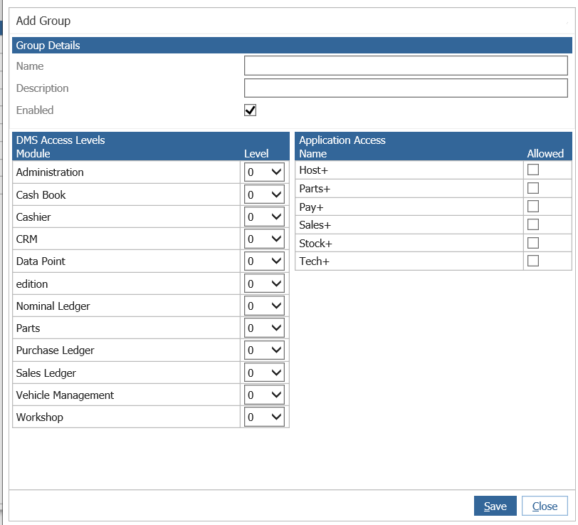
Task: Close the Add Group dialog
Action: pyautogui.click(x=544, y=506)
